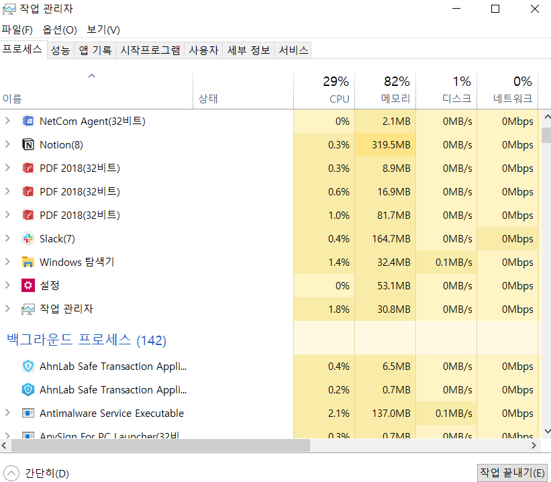
Task: Click the Slack app icon
Action: 28,239
